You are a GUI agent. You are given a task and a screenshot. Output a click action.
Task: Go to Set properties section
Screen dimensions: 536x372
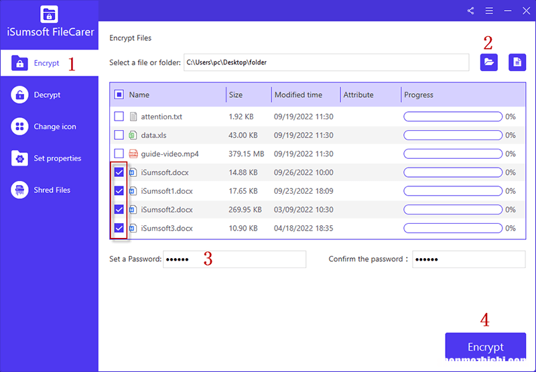49,158
